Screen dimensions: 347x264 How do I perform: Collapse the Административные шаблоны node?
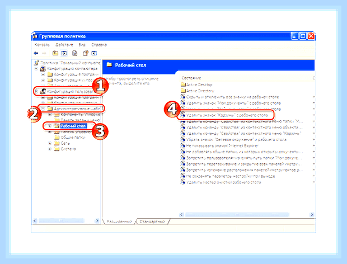(x=43, y=109)
